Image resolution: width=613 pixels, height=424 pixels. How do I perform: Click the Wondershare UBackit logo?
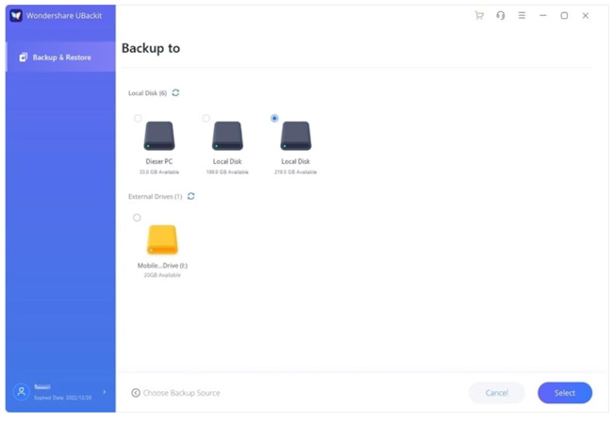[16, 16]
